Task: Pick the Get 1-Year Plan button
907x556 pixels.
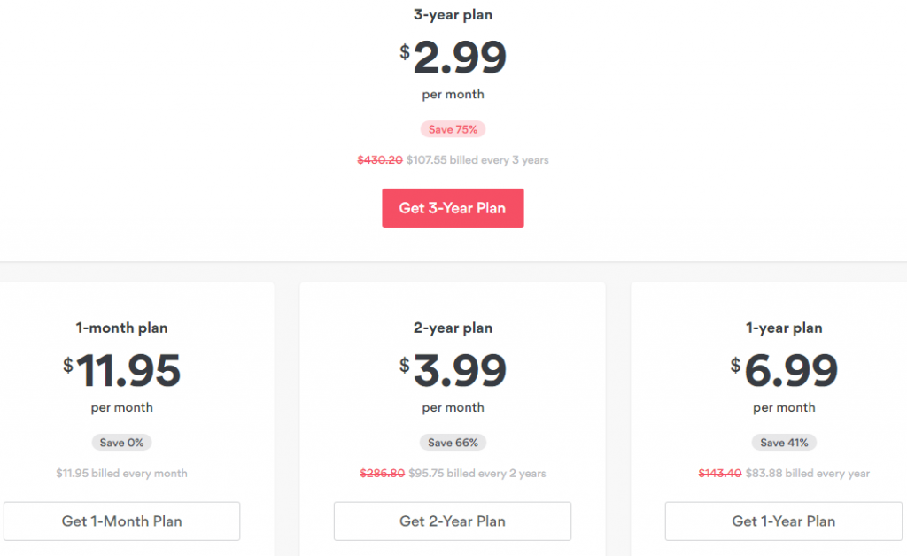Action: [783, 521]
